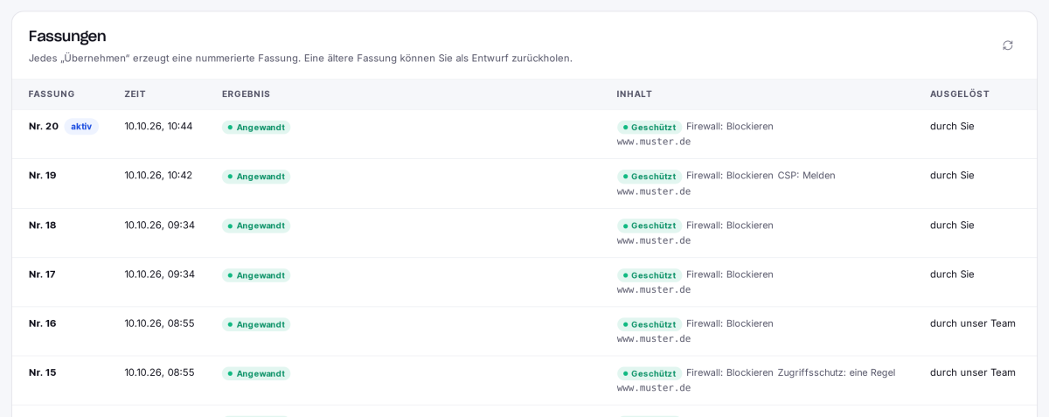1049x417 pixels.
Task: Click the 09:34 timestamp of Nr. 17
Action: (x=159, y=274)
